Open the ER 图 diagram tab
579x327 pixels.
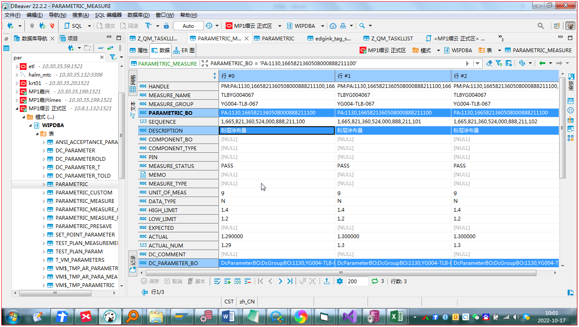tap(184, 50)
